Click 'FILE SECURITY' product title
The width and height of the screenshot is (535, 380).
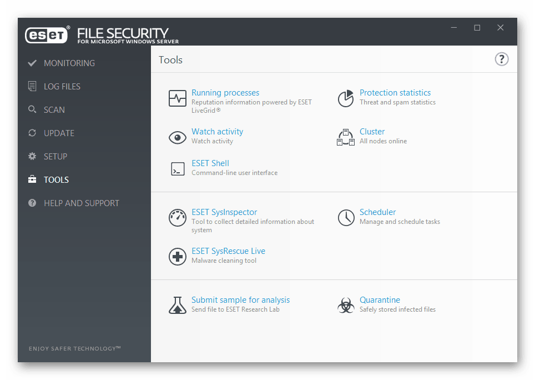123,33
